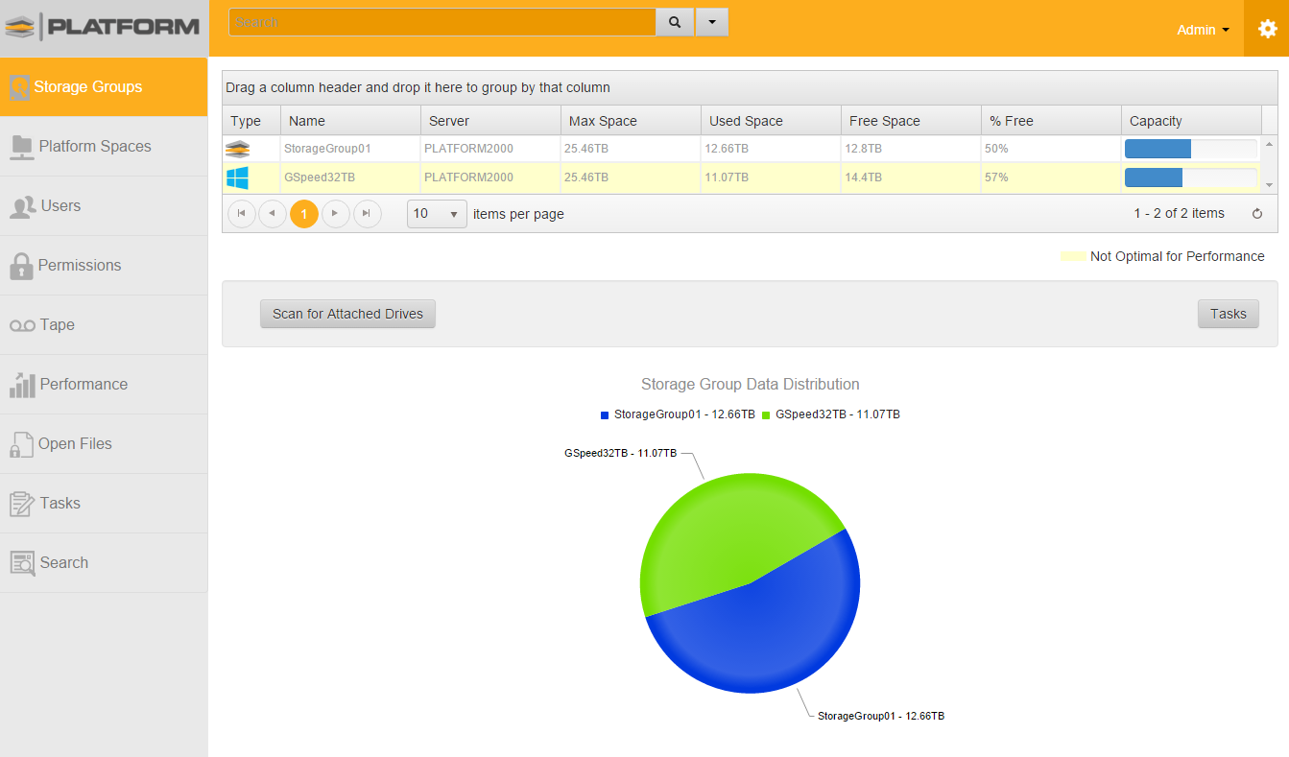Navigate to Permissions

pos(104,266)
